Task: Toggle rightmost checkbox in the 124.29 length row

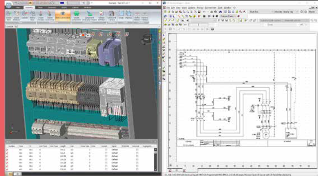Action: [x=137, y=160]
